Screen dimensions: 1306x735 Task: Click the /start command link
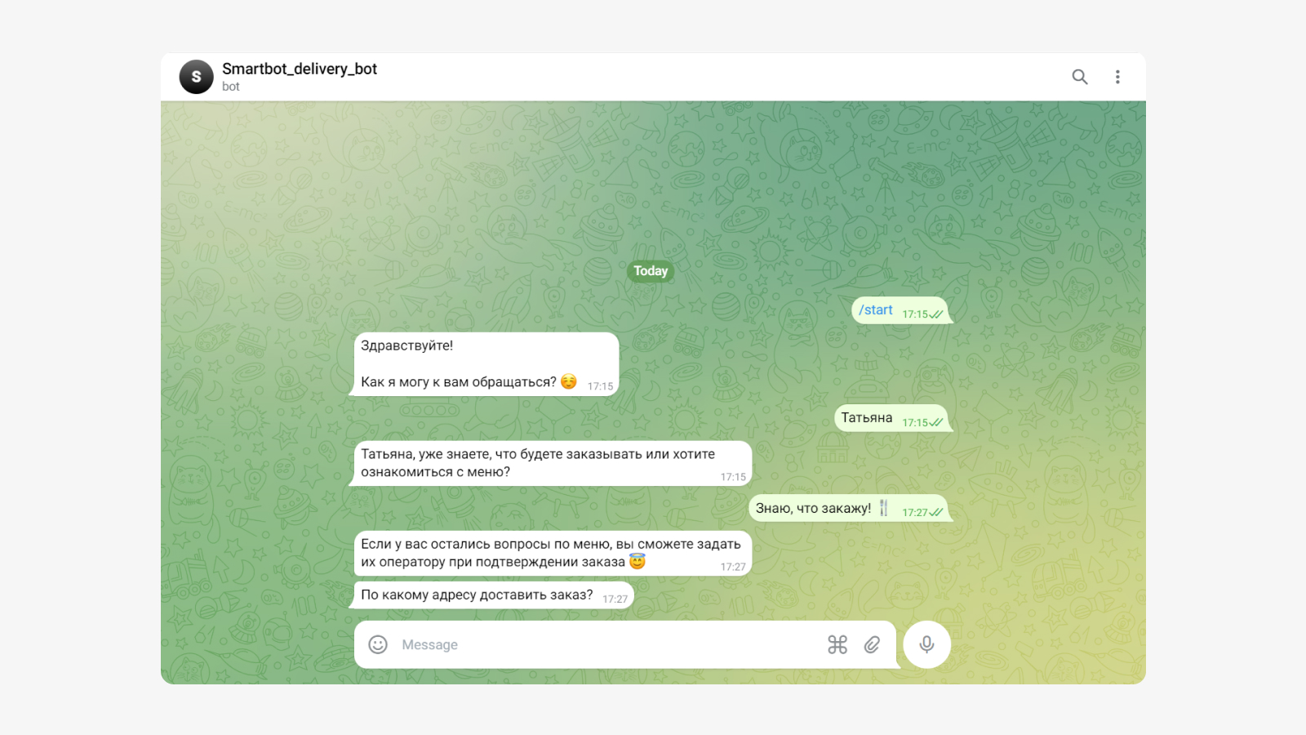click(x=876, y=310)
